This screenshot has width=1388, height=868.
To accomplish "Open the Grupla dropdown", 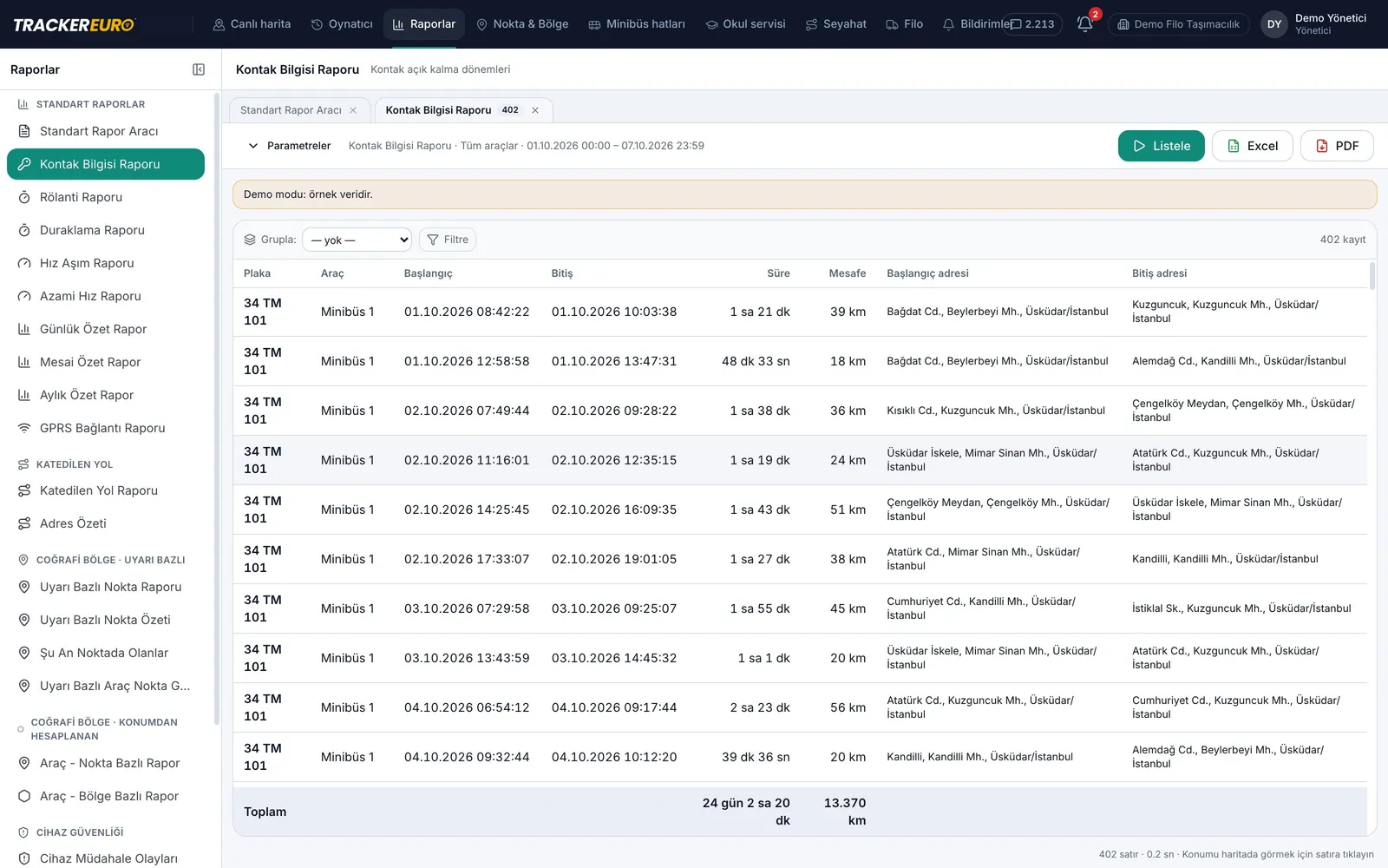I will (357, 240).
